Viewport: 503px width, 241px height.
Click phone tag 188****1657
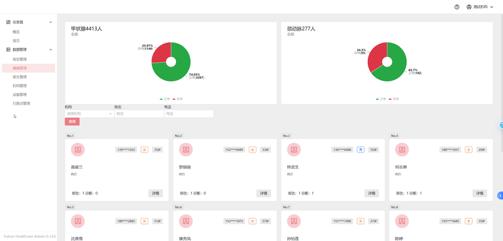pyautogui.click(x=451, y=150)
